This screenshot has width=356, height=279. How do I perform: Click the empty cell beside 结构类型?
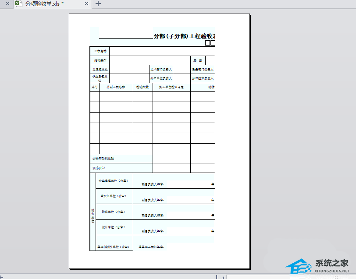tap(150, 60)
